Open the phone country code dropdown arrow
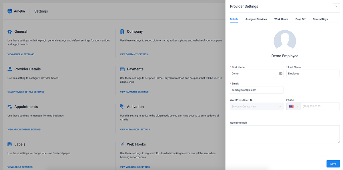The width and height of the screenshot is (343, 170). tap(298, 106)
